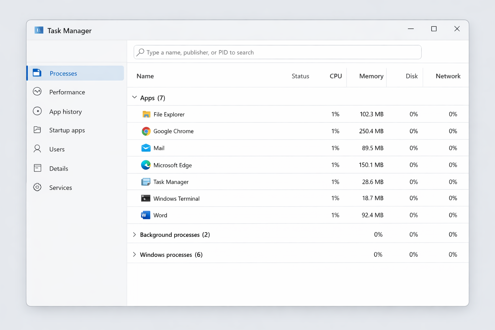Viewport: 495px width, 330px height.
Task: Select the File Explorer process name
Action: pyautogui.click(x=169, y=114)
